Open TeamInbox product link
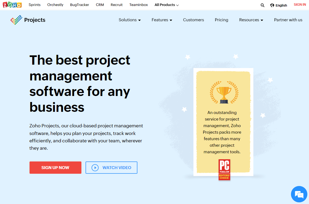Image resolution: width=309 pixels, height=204 pixels. 138,5
